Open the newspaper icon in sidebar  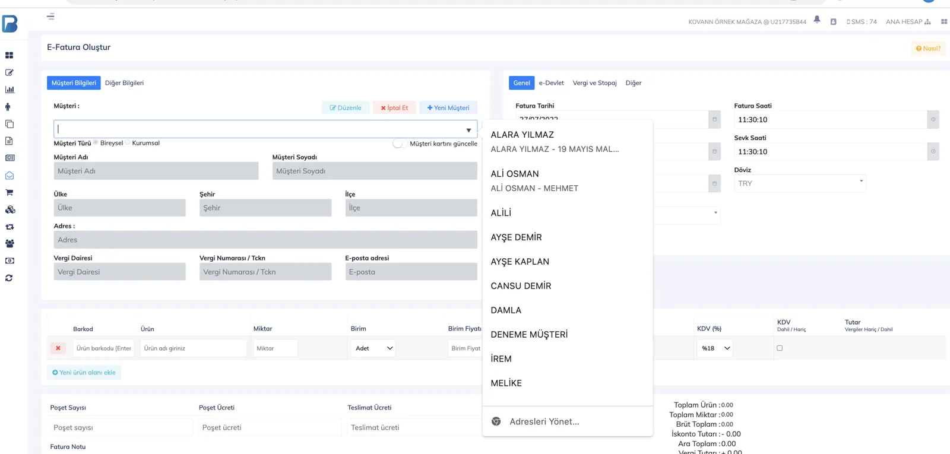point(9,158)
